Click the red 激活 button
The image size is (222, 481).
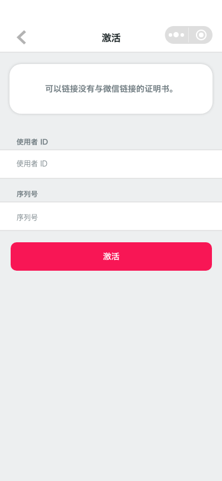click(111, 256)
